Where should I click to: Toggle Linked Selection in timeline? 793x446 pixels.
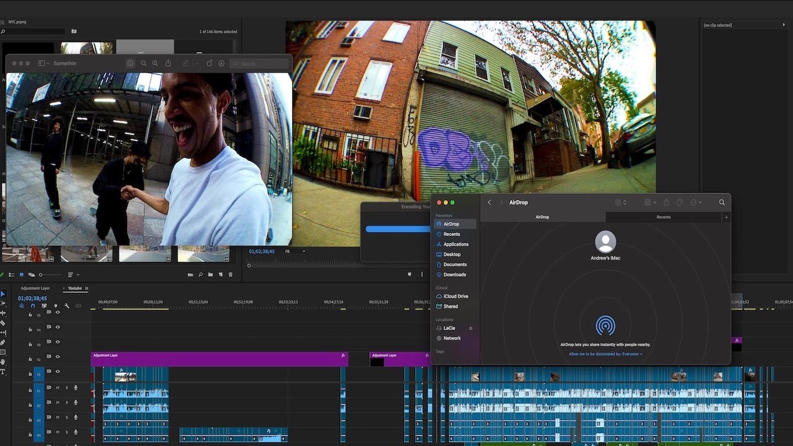[x=44, y=306]
